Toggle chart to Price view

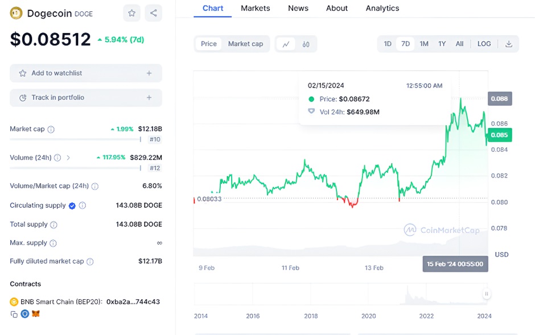coord(209,44)
